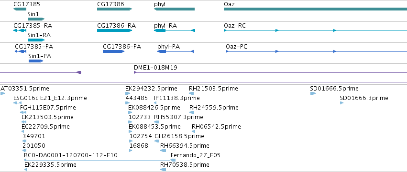Select the phyl-RA transcript glyph
The height and width of the screenshot is (172, 407).
click(175, 30)
